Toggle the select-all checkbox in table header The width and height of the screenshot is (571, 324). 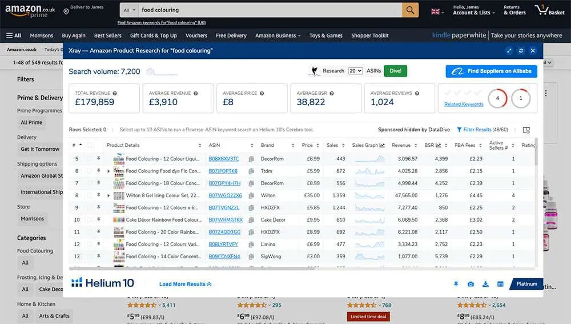pyautogui.click(x=89, y=145)
